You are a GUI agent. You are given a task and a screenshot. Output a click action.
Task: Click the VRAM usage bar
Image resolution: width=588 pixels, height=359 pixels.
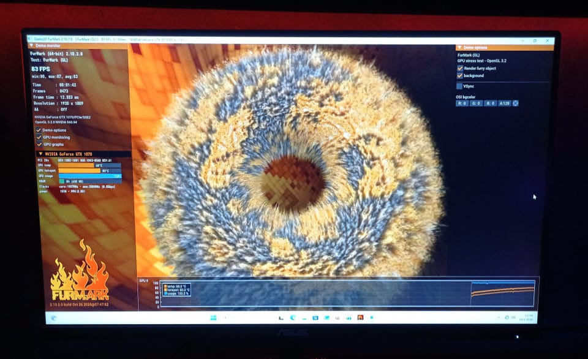[89, 181]
